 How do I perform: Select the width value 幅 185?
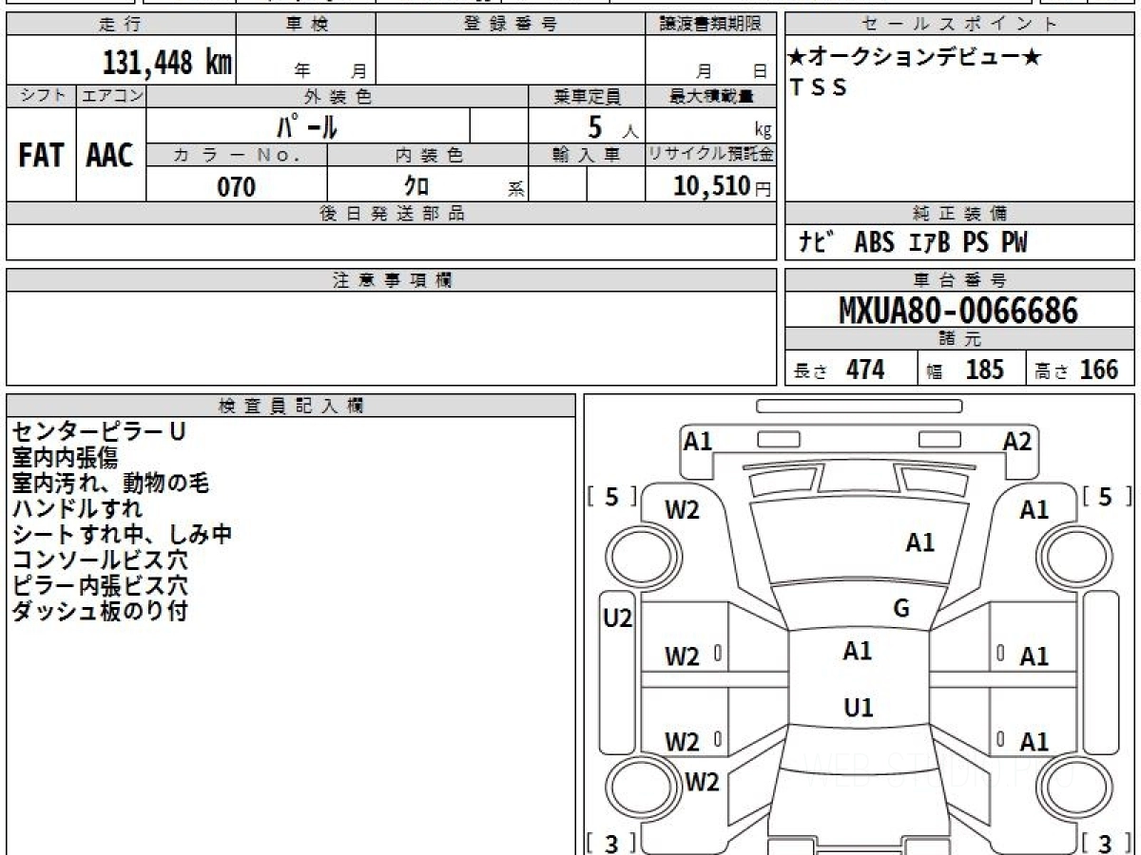pos(965,370)
